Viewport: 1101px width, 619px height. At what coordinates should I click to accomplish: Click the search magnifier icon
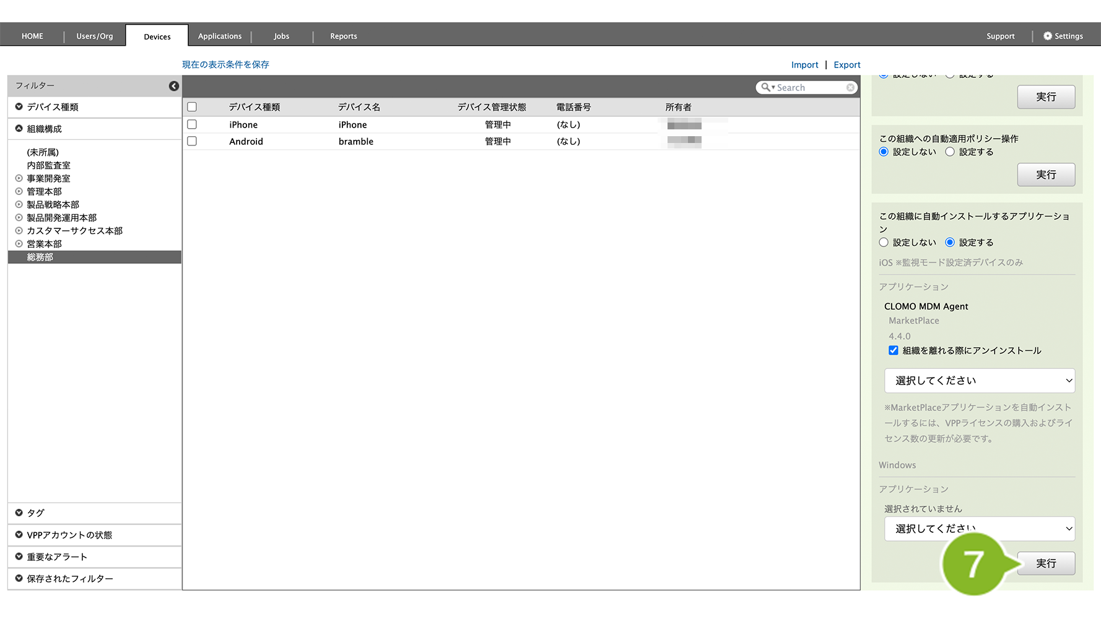[766, 88]
